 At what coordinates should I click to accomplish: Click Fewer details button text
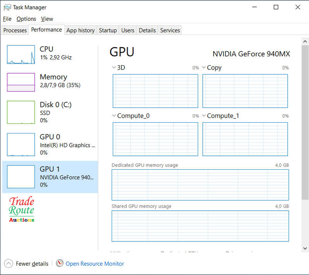point(32,263)
